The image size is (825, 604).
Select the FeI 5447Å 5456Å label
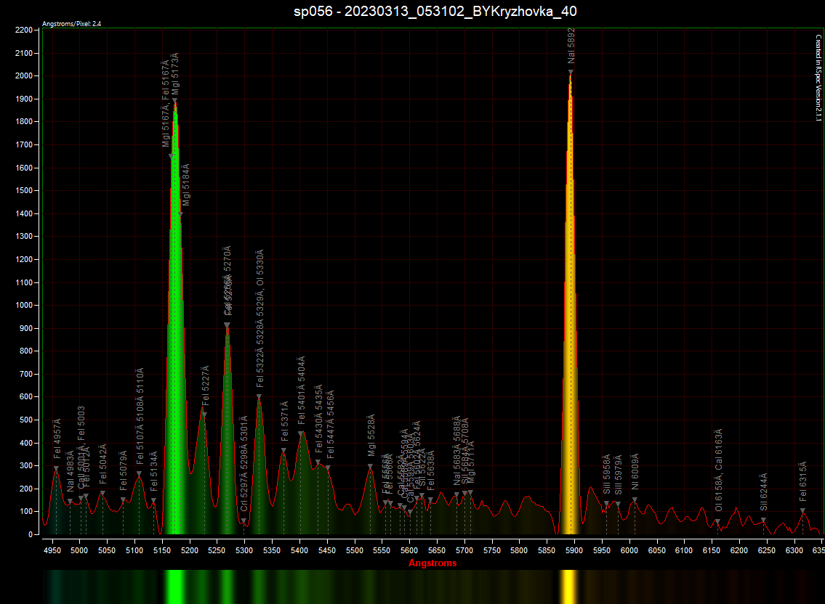click(x=330, y=425)
